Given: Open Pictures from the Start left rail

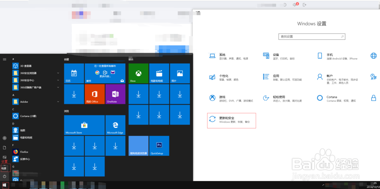Looking at the screenshot, I should point(4,157).
